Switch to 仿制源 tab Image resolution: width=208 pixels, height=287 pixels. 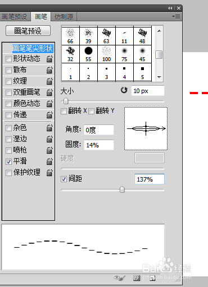64,17
